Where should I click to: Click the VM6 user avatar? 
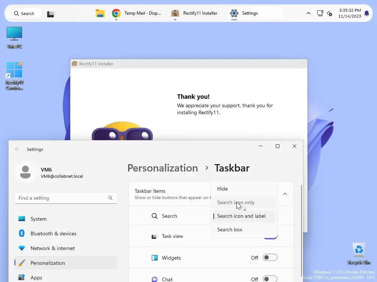tap(25, 173)
